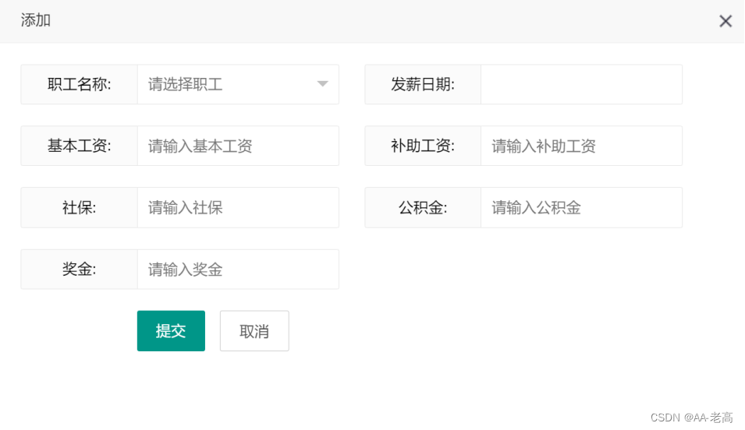Click the 职工名称: label
Image resolution: width=745 pixels, height=430 pixels.
(80, 84)
